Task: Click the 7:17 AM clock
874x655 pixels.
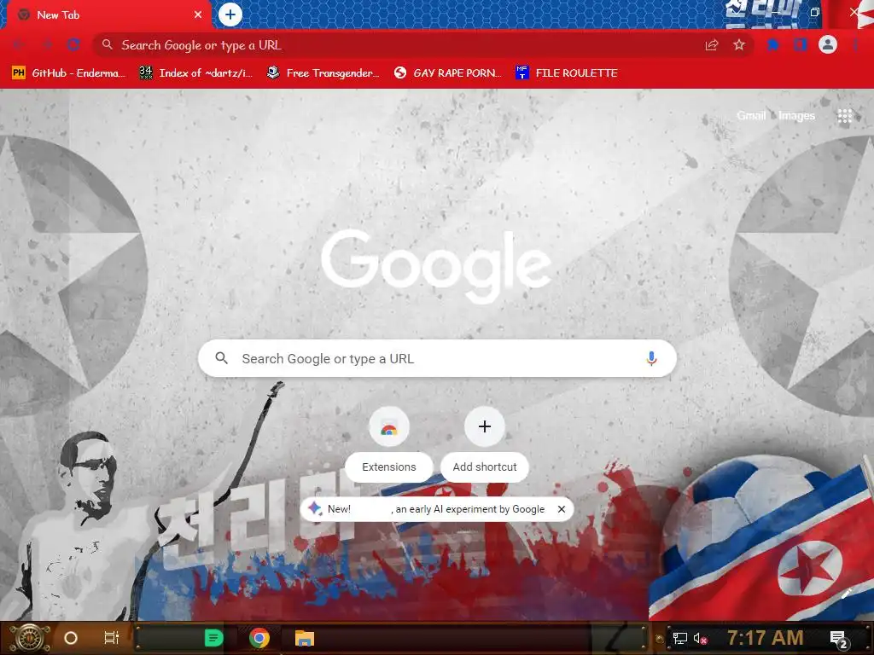Action: click(765, 638)
